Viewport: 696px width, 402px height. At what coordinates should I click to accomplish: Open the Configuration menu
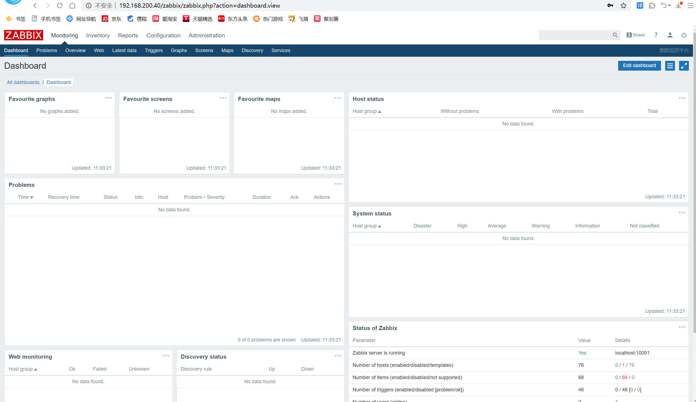click(x=163, y=35)
